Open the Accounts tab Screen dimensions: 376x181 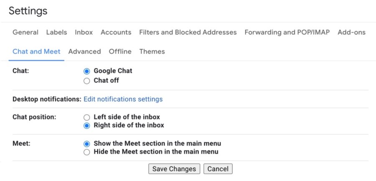coord(116,32)
